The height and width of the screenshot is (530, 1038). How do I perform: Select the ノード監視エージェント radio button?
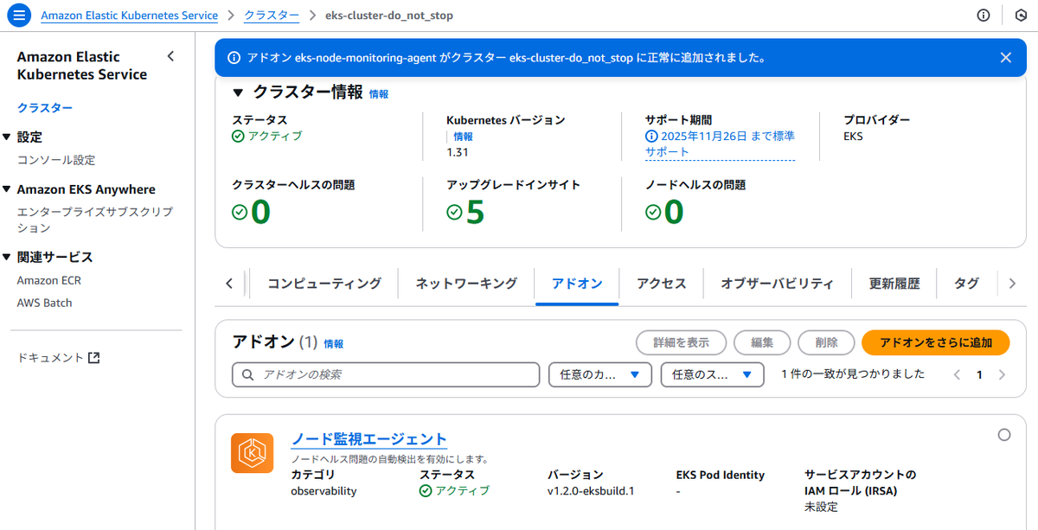tap(1004, 435)
